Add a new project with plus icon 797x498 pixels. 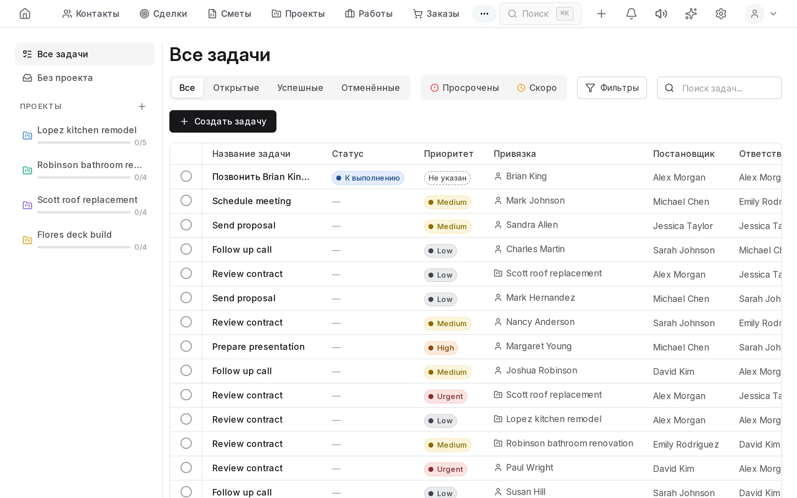(x=142, y=107)
